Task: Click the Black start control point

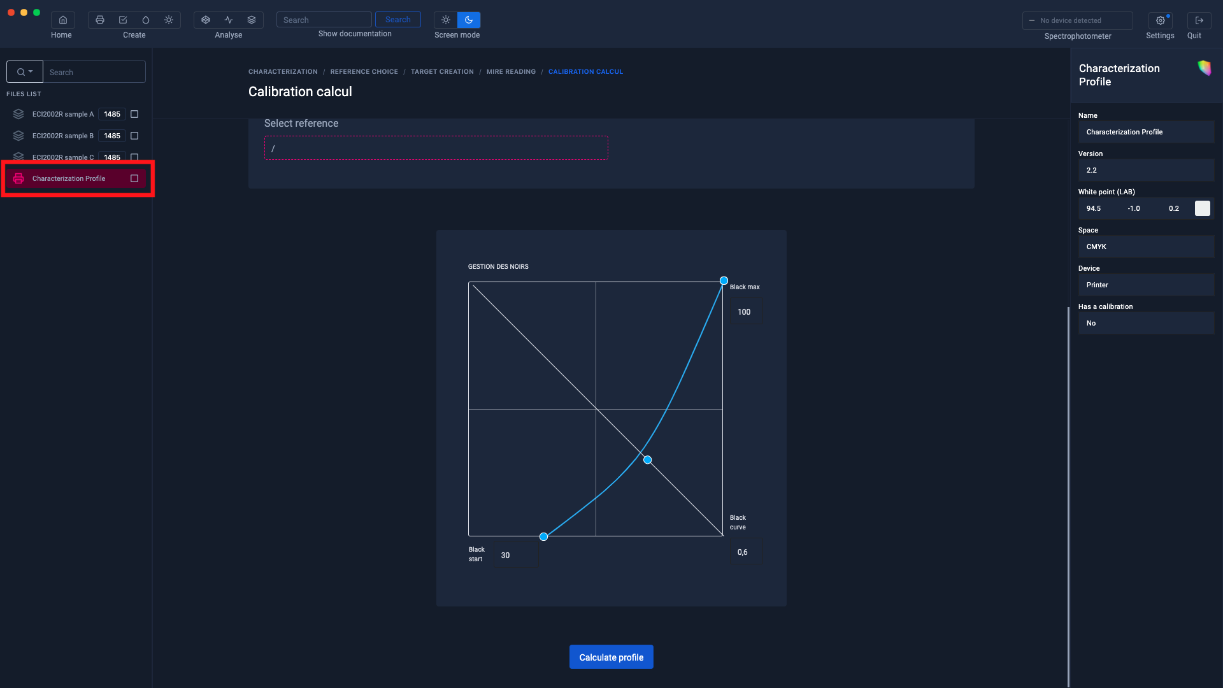Action: click(x=543, y=536)
